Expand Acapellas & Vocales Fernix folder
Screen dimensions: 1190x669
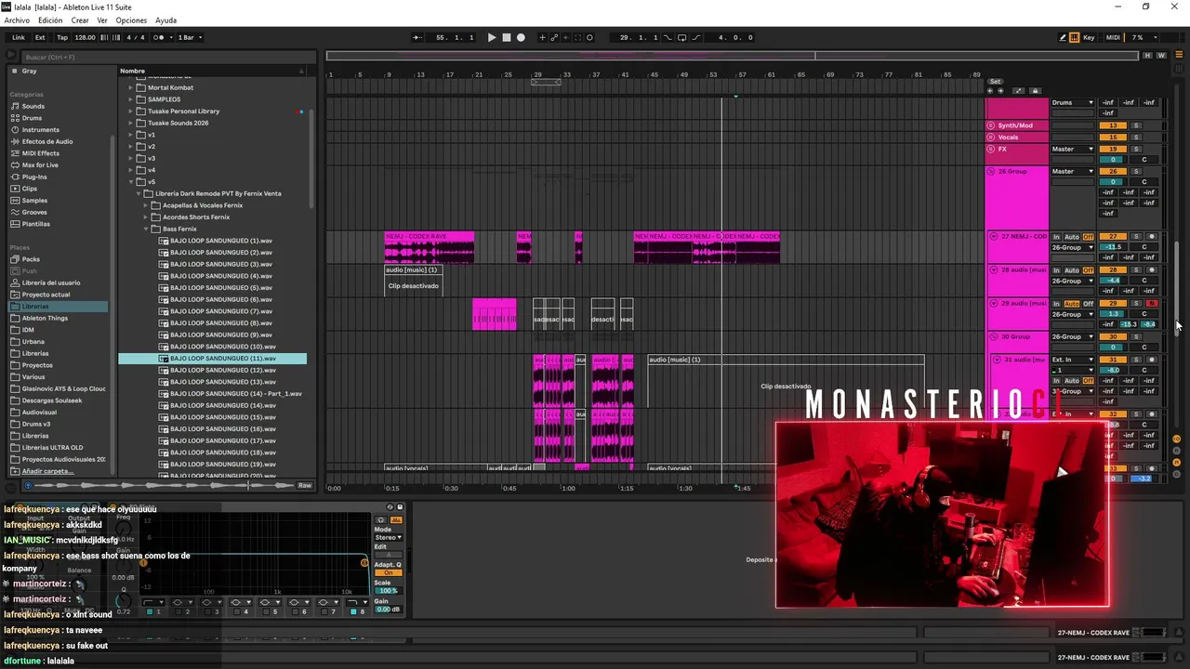click(146, 205)
